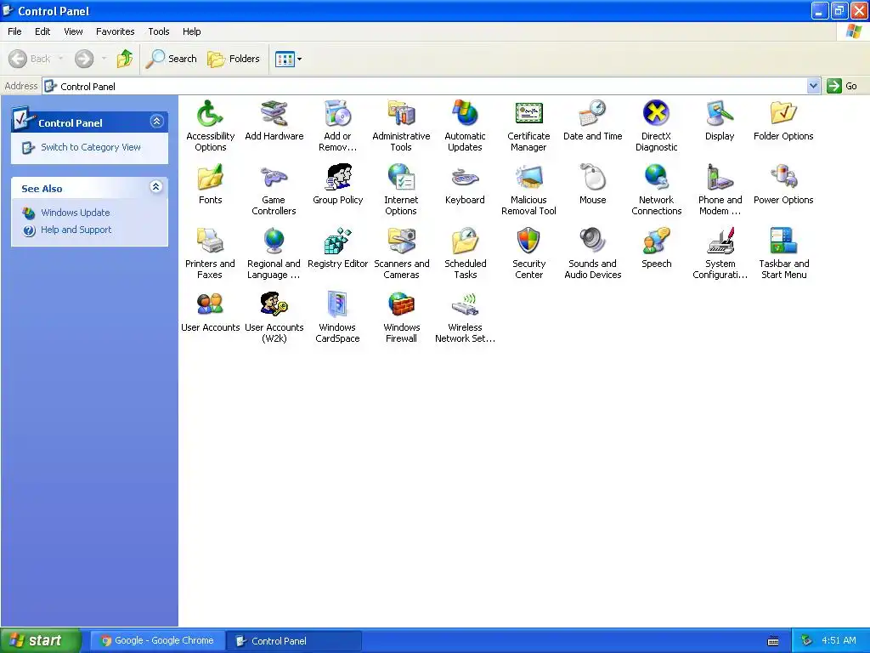Click the Search toolbar button
The width and height of the screenshot is (870, 653).
pyautogui.click(x=171, y=59)
